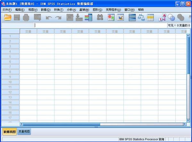Open the 视图(V) menu

pyautogui.click(x=33, y=10)
